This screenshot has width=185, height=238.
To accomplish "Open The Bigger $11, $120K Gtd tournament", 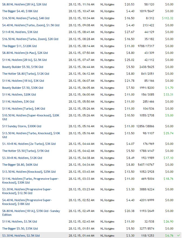I will (19, 46).
